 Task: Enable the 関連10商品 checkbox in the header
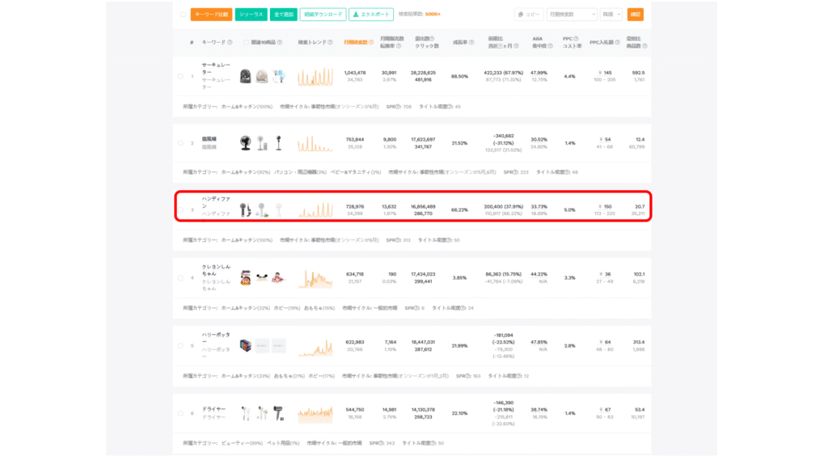247,43
